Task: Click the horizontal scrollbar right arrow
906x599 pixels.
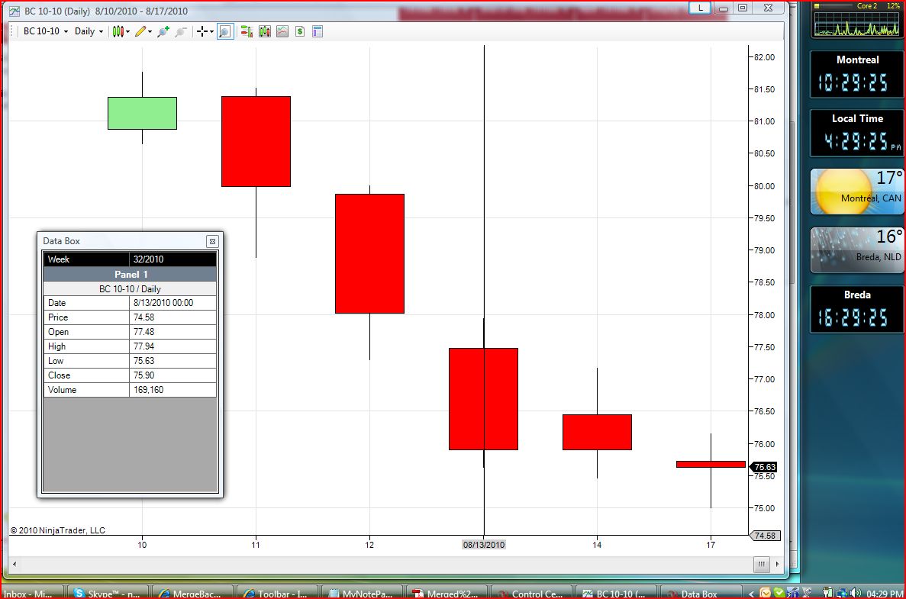Action: pos(777,564)
